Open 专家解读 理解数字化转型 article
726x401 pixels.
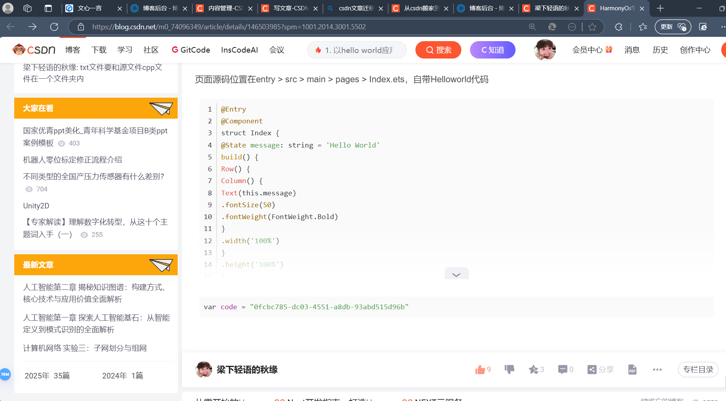(x=95, y=228)
